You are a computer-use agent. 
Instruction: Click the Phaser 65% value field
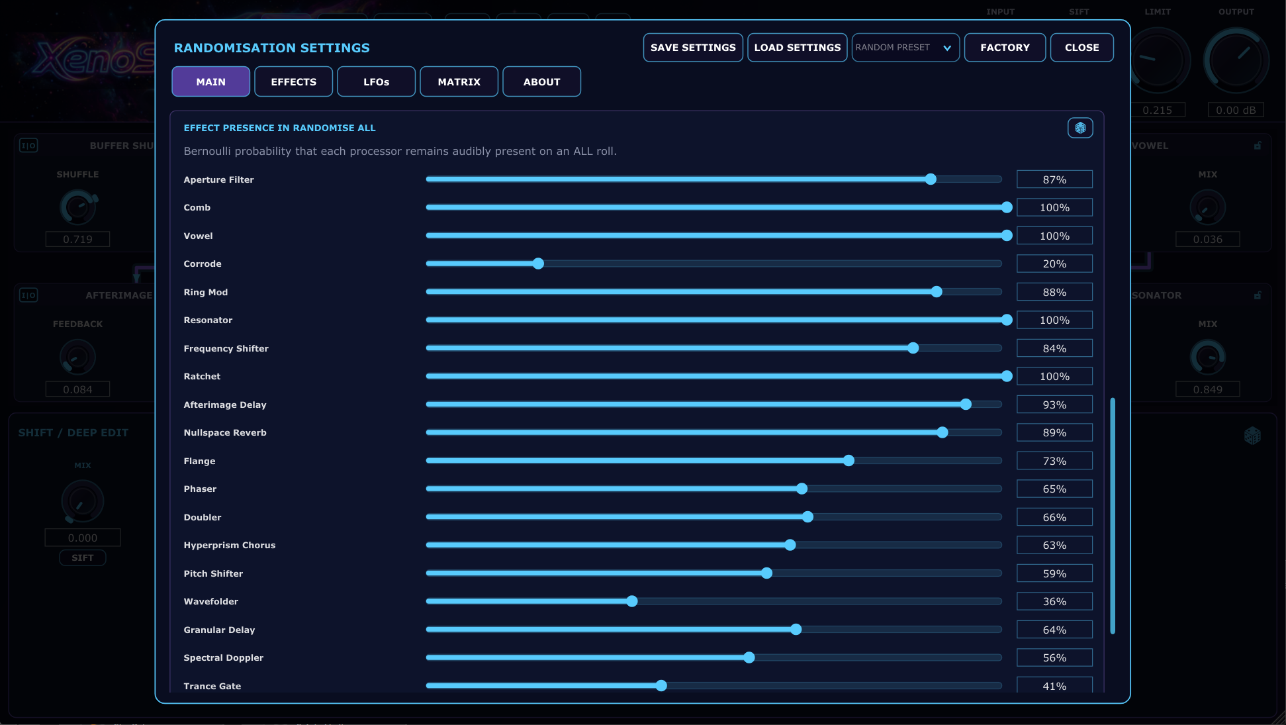pos(1054,489)
